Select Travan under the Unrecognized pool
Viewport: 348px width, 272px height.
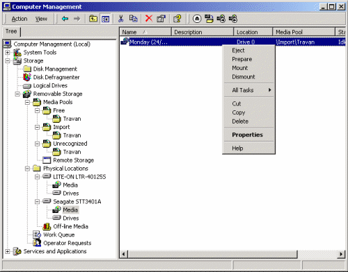click(72, 152)
